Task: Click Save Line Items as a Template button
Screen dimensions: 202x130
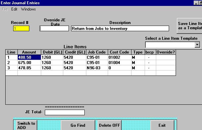Action: click(x=189, y=26)
